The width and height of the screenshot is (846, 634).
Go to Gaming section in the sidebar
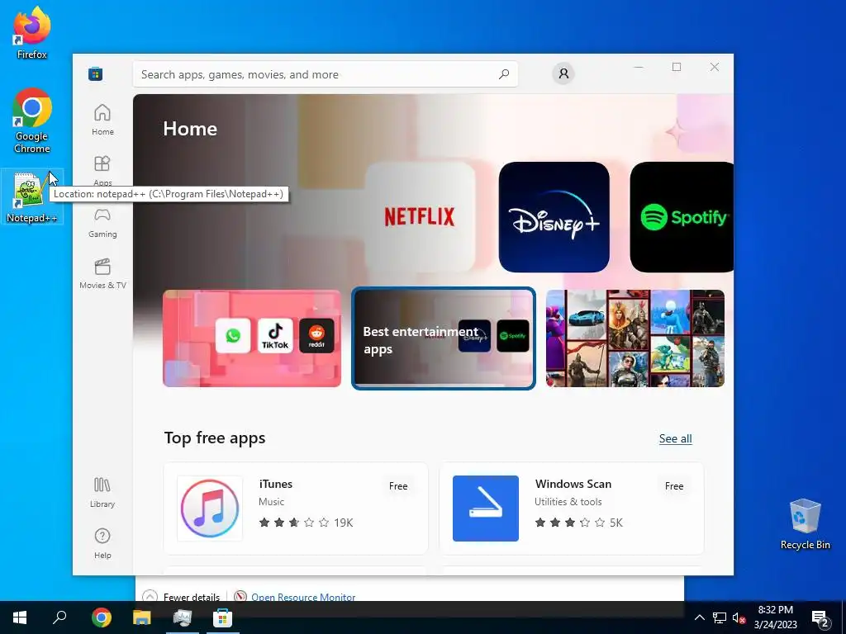(102, 223)
